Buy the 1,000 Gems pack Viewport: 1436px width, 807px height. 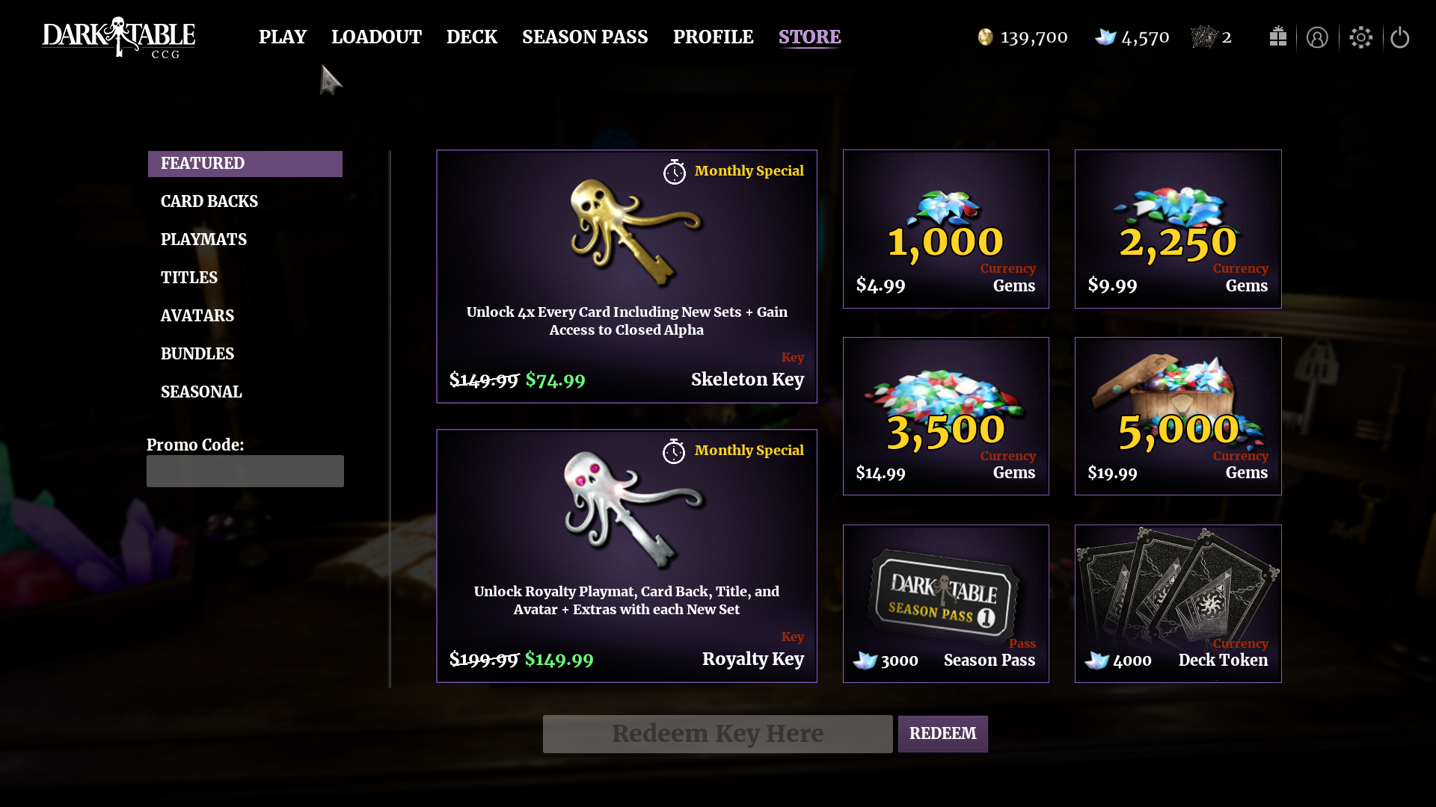pos(946,229)
